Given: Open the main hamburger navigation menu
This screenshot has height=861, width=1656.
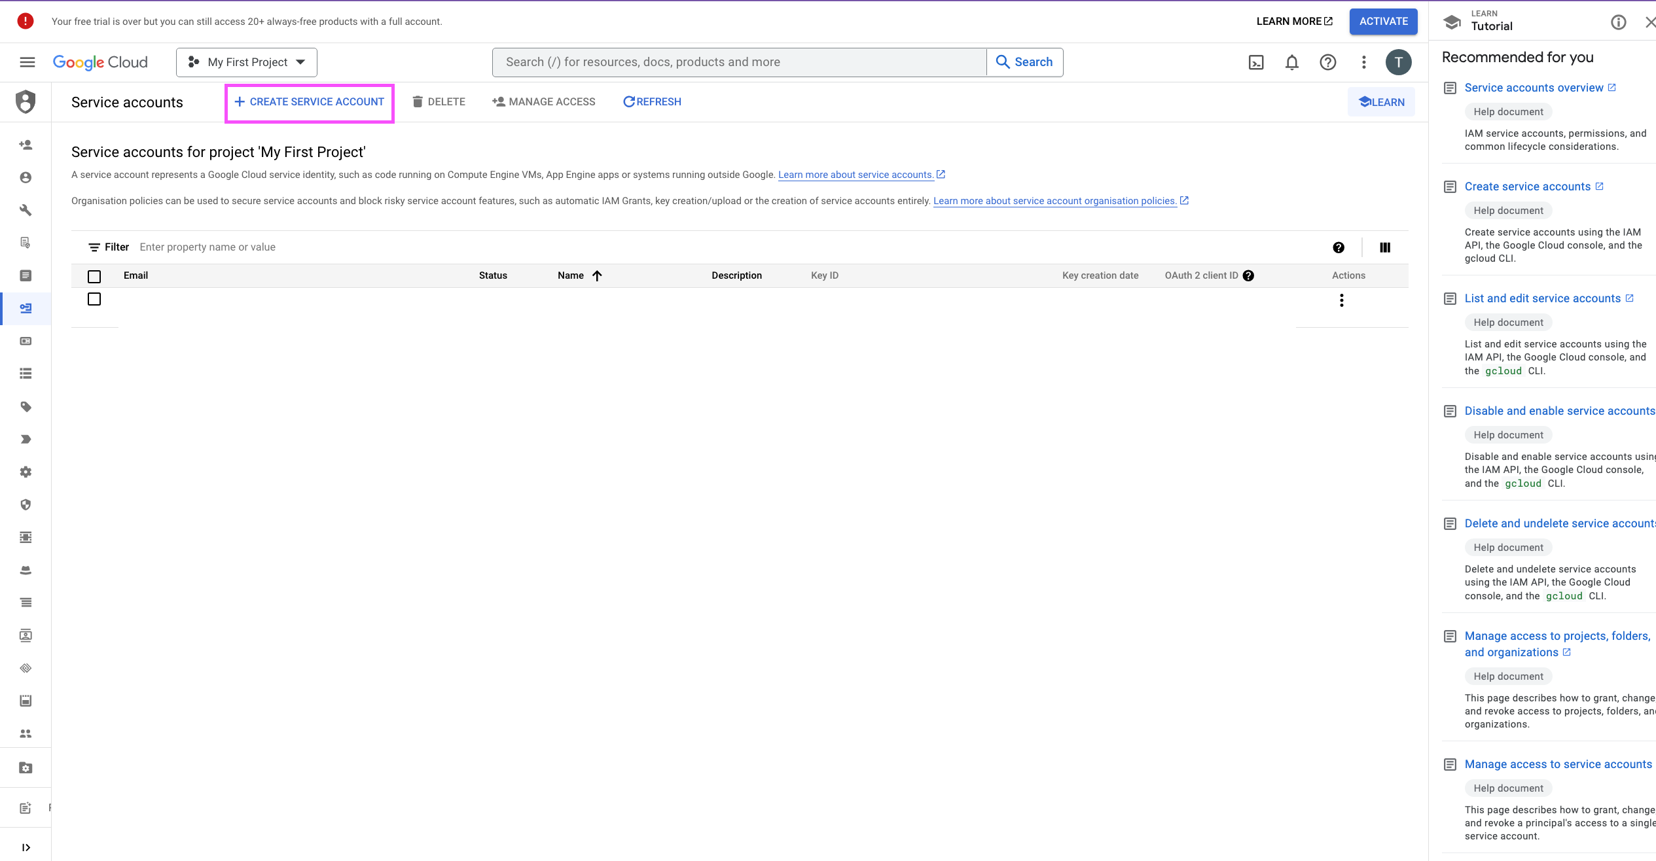Looking at the screenshot, I should tap(27, 62).
